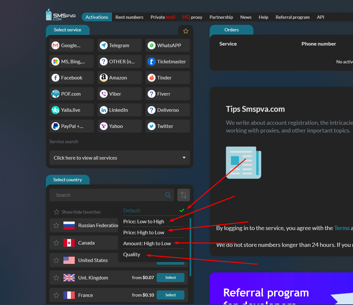353x305 pixels.
Task: Open the Referral program for developers banner
Action: [281, 289]
